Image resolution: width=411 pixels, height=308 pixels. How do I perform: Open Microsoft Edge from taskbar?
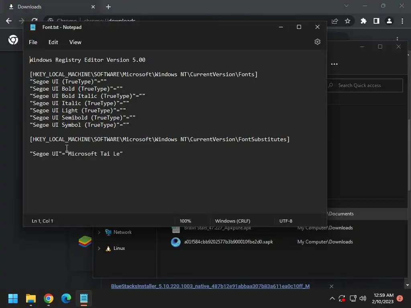click(66, 298)
